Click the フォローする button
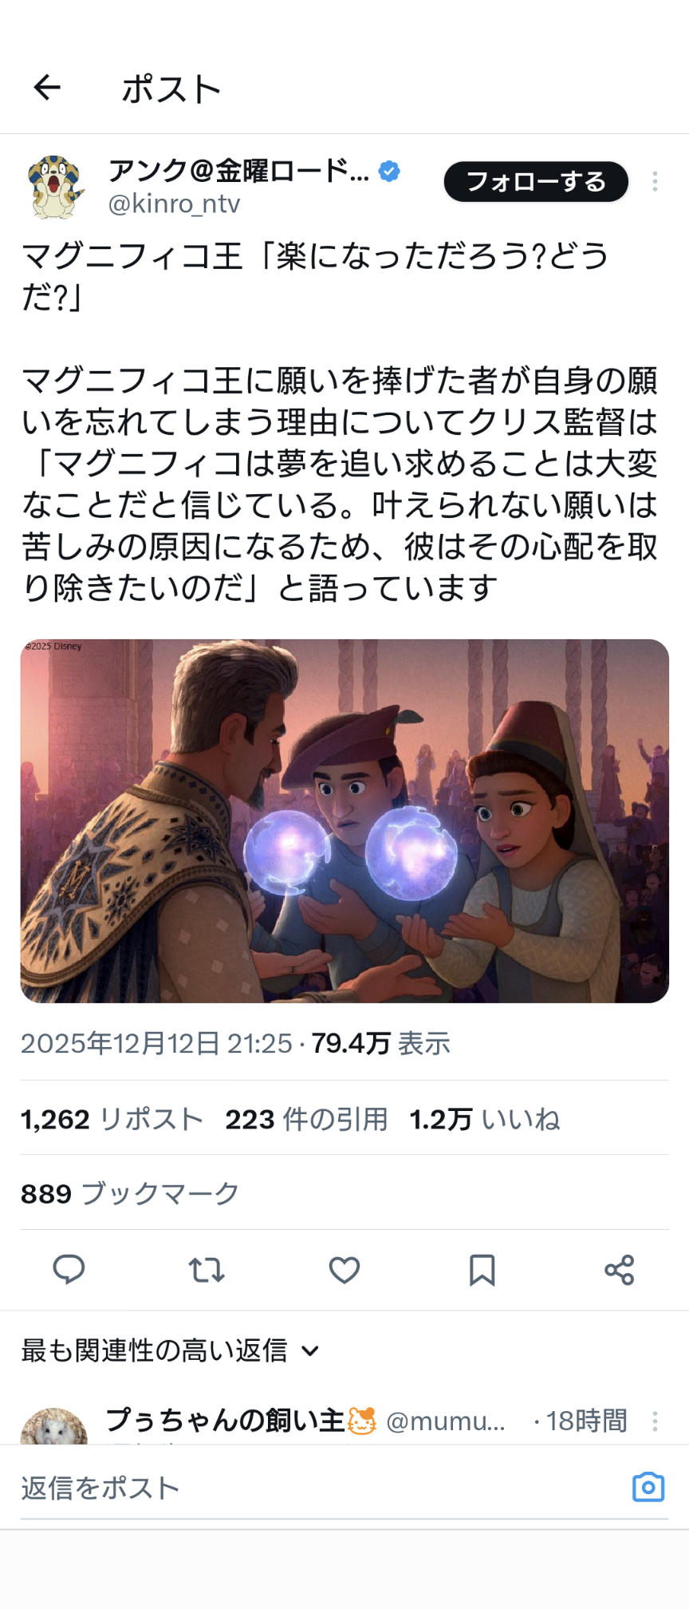This screenshot has width=689, height=1609. pyautogui.click(x=536, y=182)
